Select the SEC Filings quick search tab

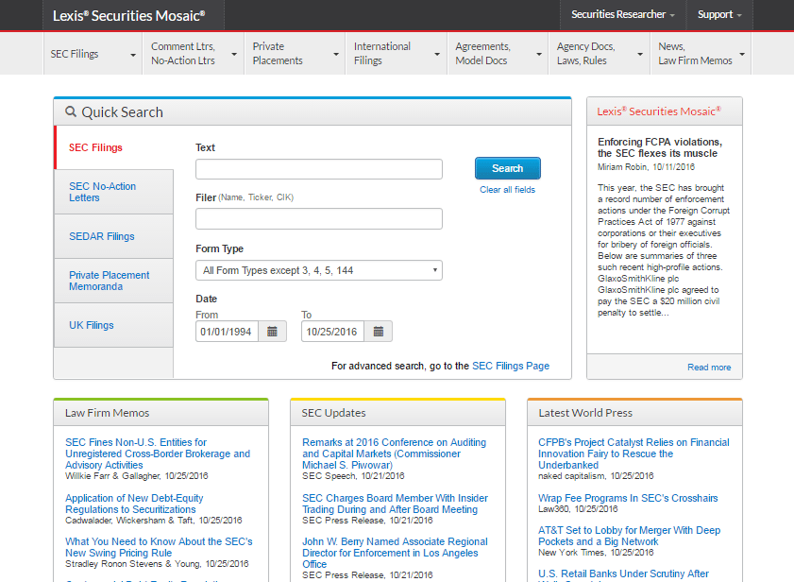coord(114,147)
